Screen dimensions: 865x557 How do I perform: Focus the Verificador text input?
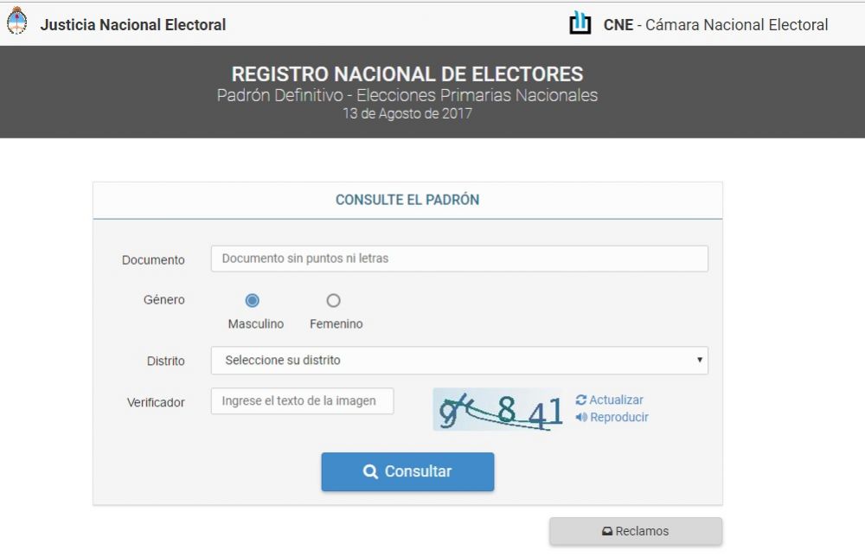(x=302, y=401)
